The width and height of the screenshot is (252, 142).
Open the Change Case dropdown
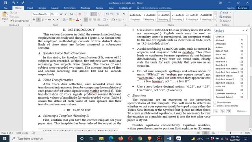tap(72, 14)
